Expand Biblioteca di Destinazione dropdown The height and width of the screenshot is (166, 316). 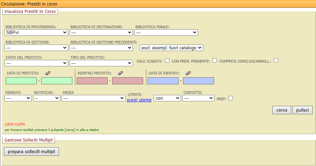[101, 33]
